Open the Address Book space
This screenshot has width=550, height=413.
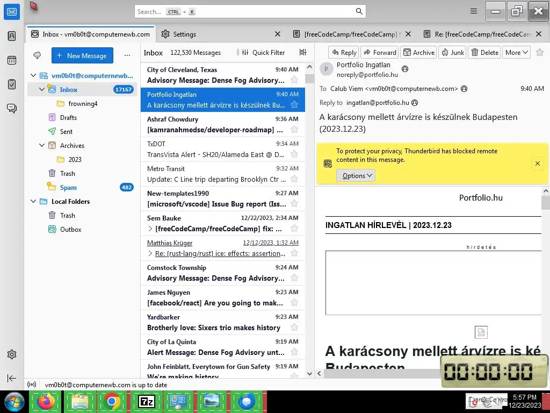(12, 36)
